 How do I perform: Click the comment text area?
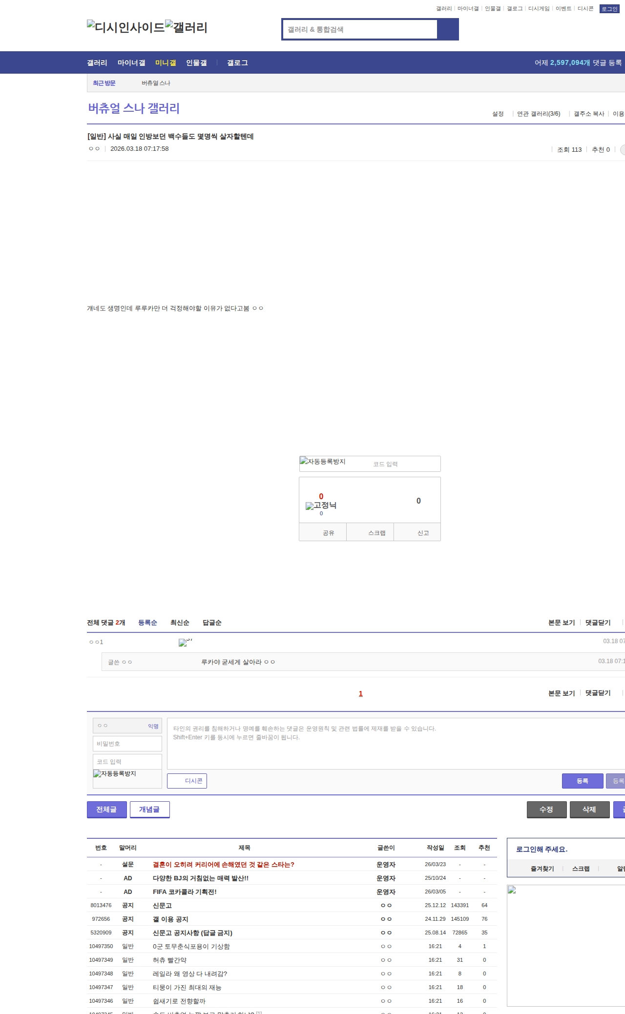[x=396, y=744]
